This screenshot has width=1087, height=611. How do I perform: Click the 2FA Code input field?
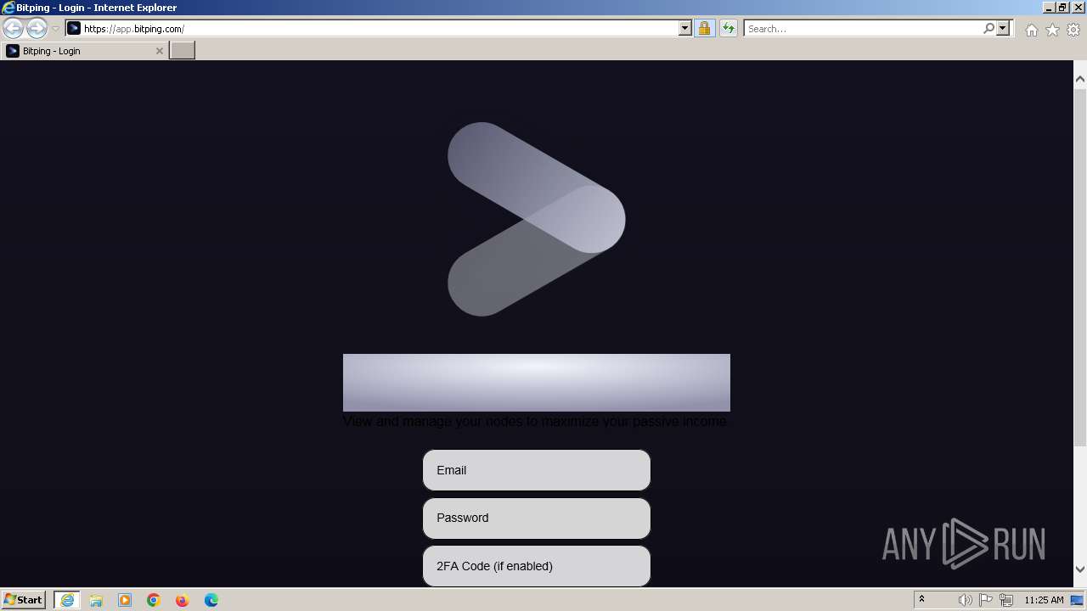point(537,566)
